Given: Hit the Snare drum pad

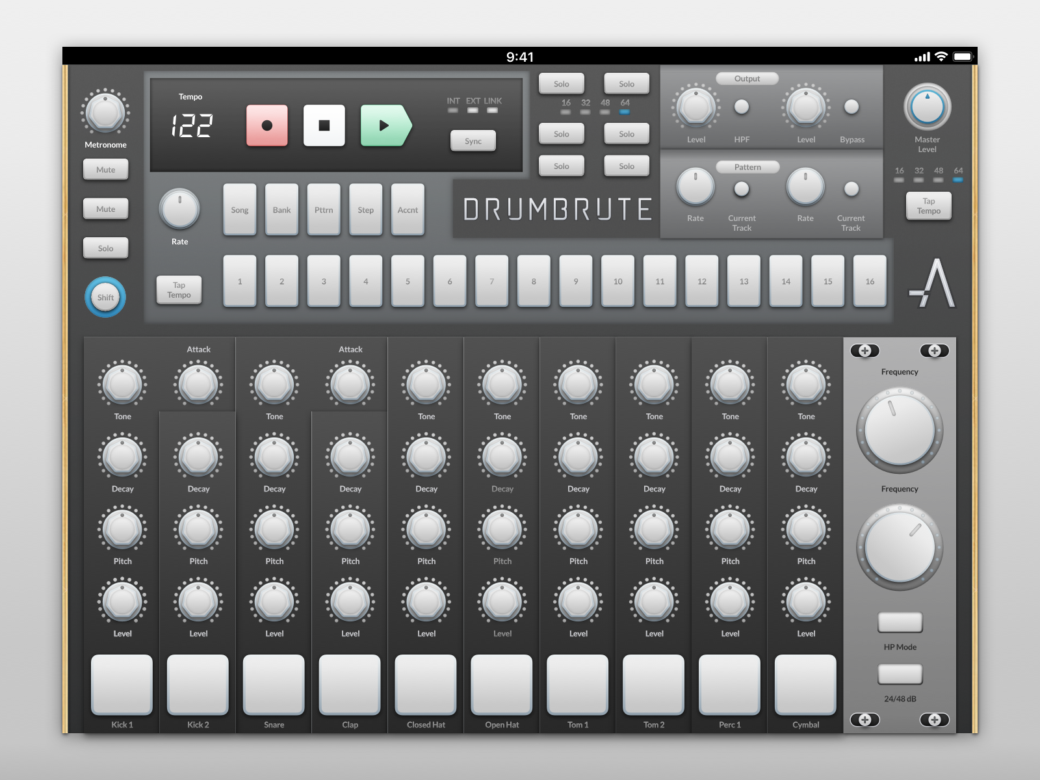Looking at the screenshot, I should [274, 684].
